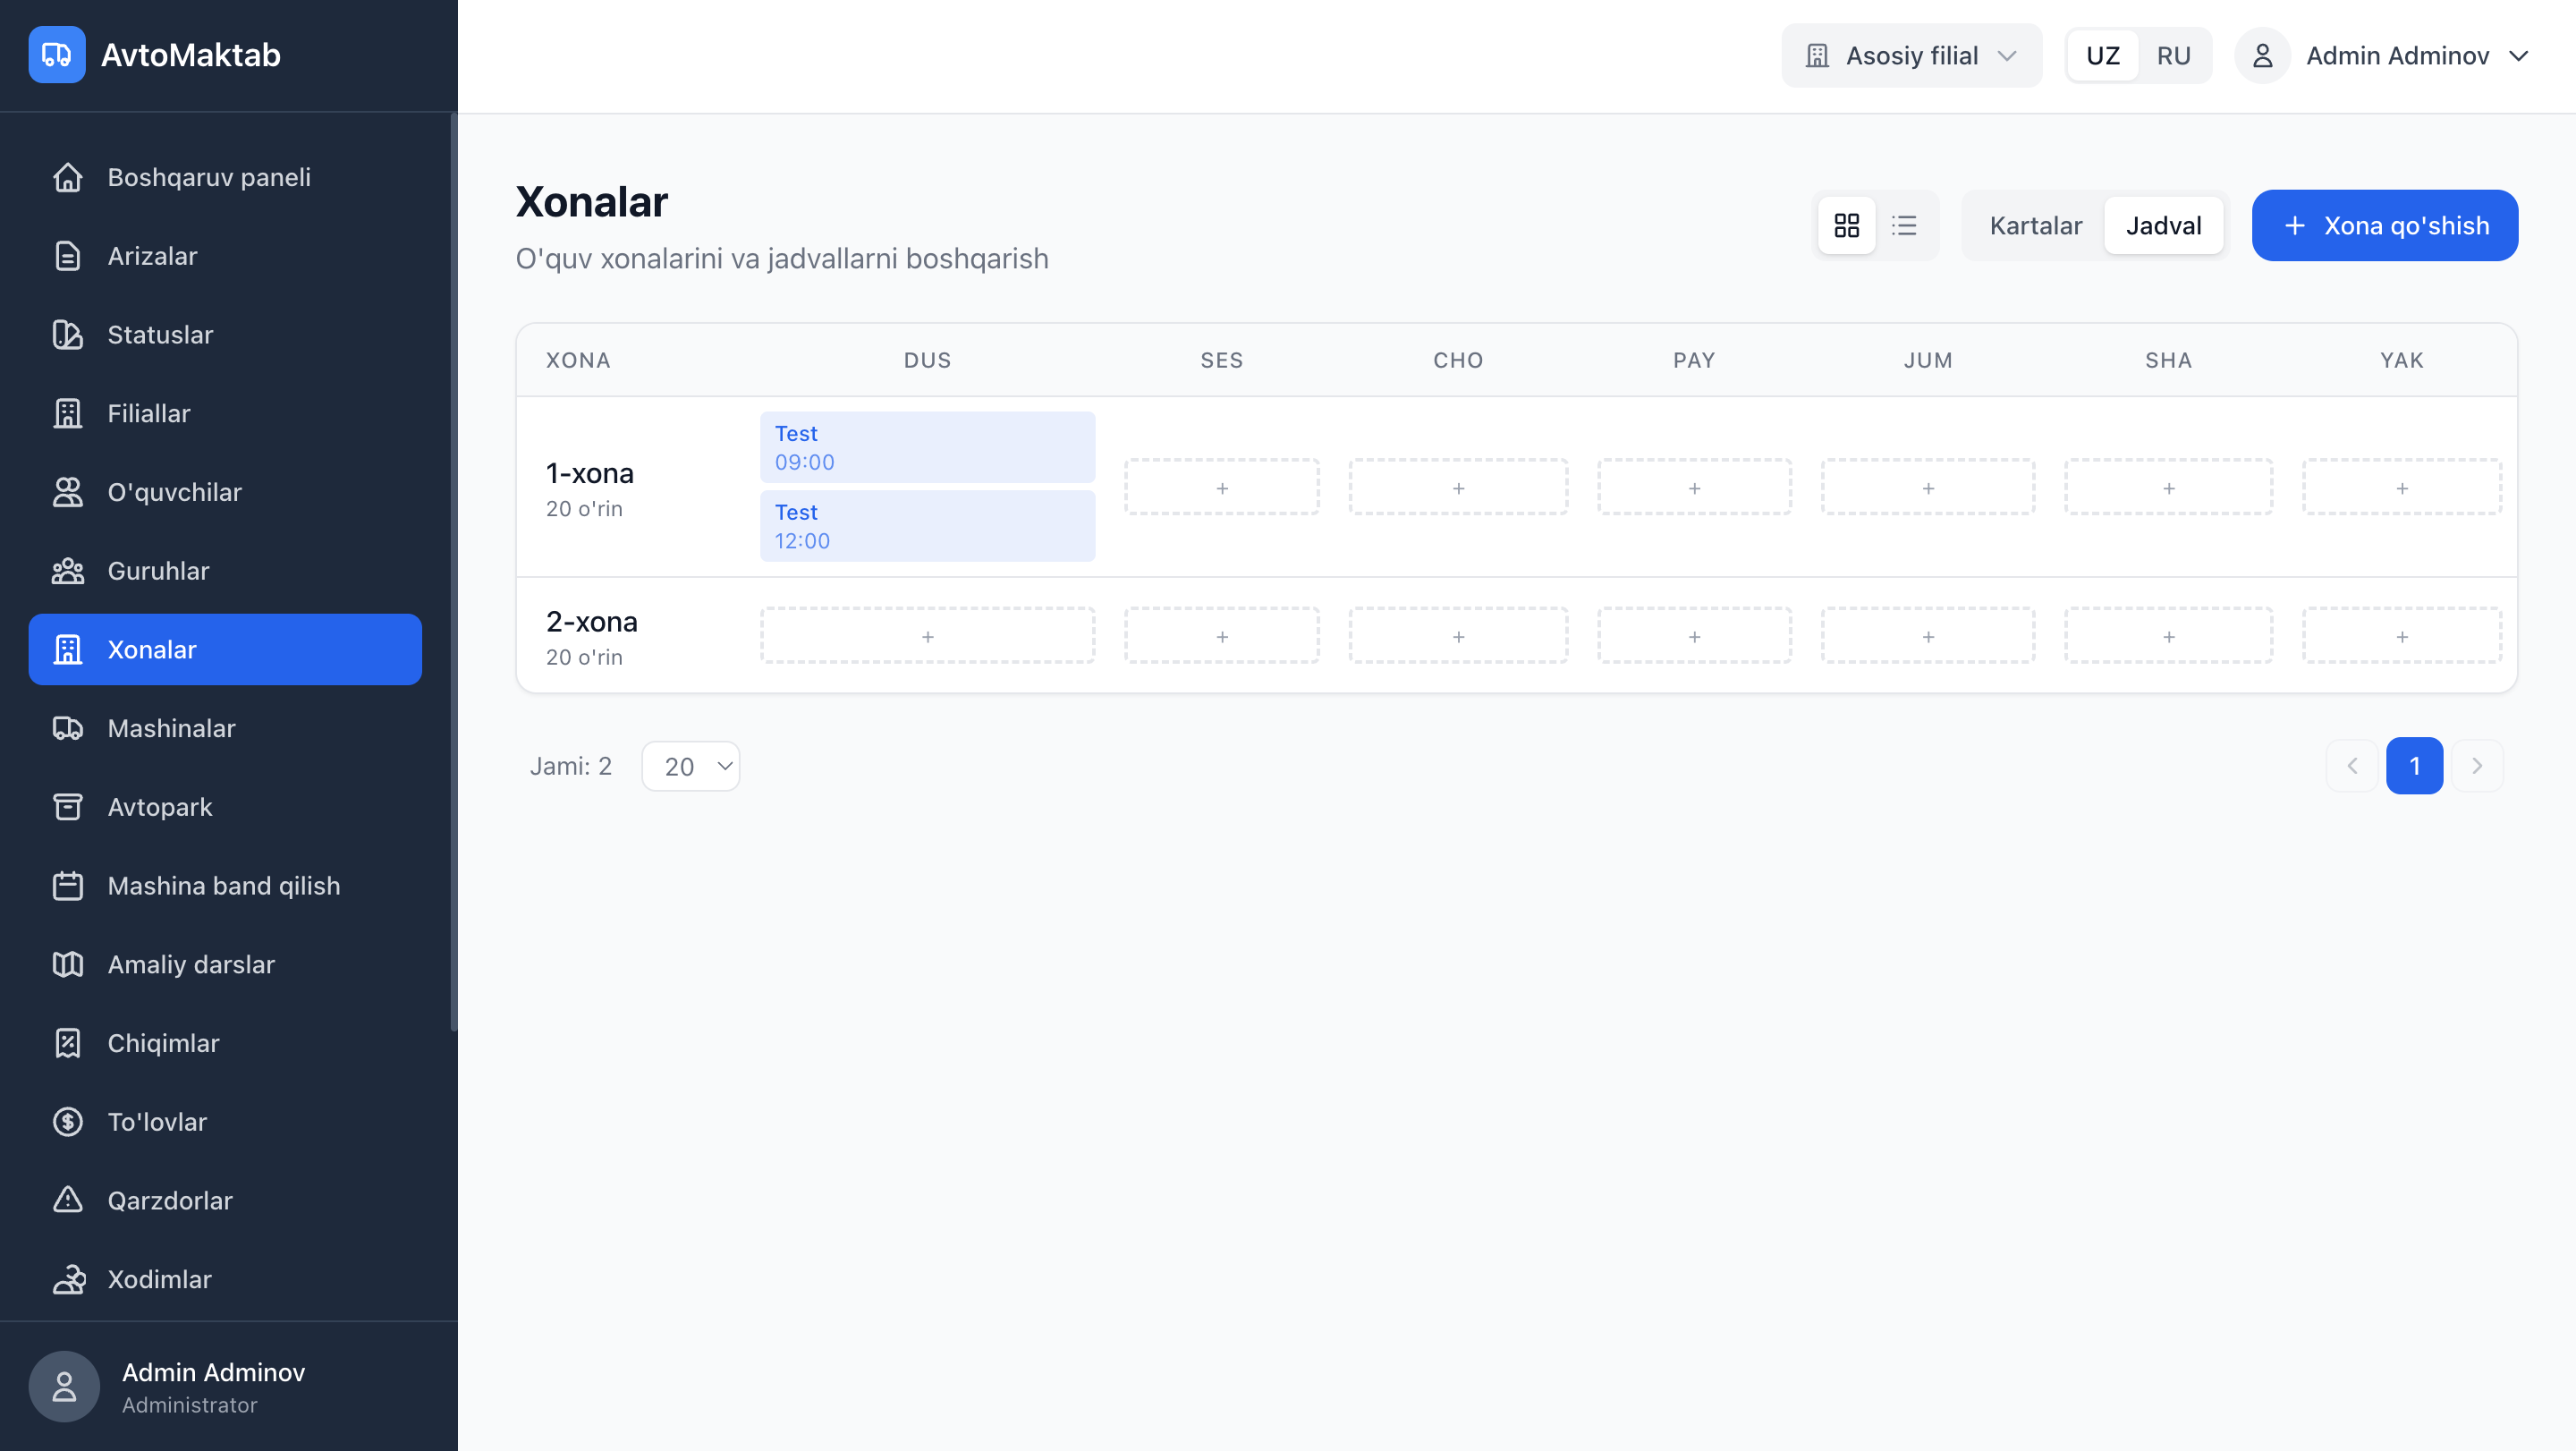Open the Test 09:00 schedule entry
Viewport: 2576px width, 1451px height.
coord(927,447)
